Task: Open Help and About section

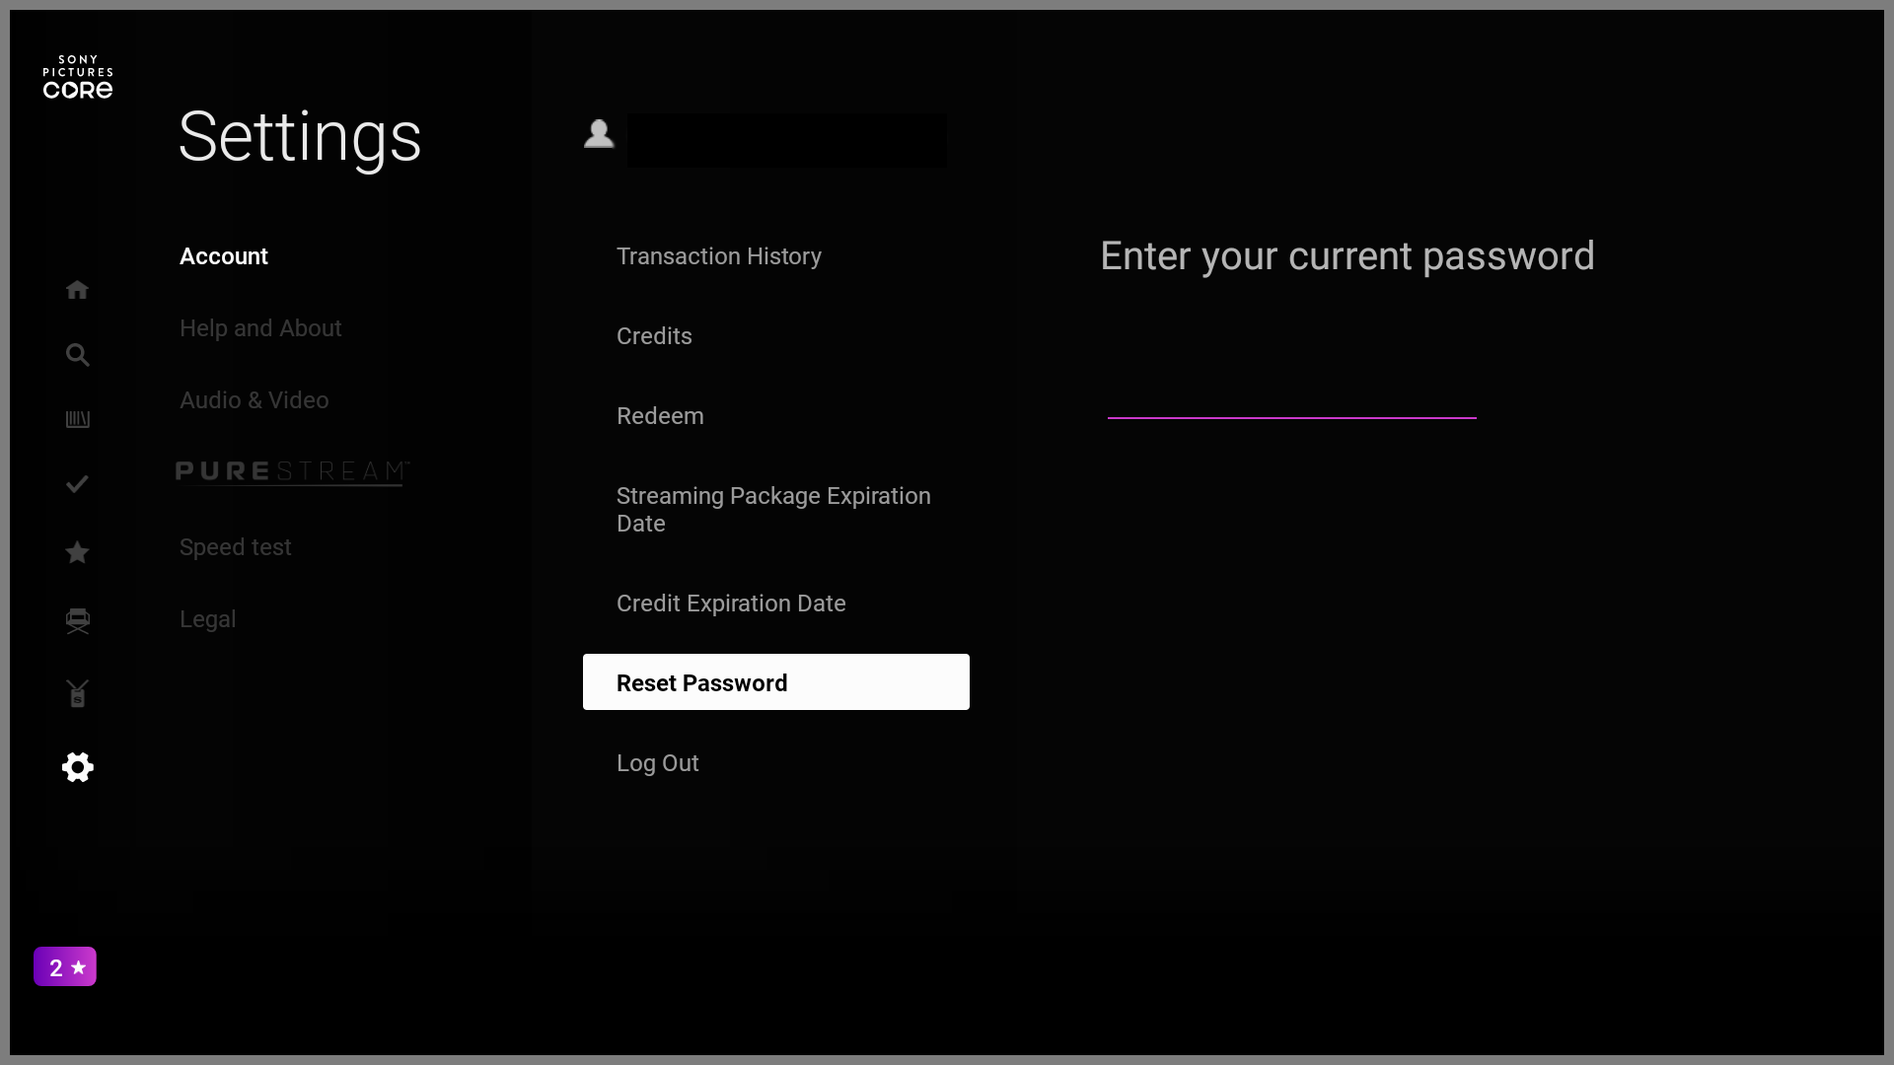Action: click(260, 328)
